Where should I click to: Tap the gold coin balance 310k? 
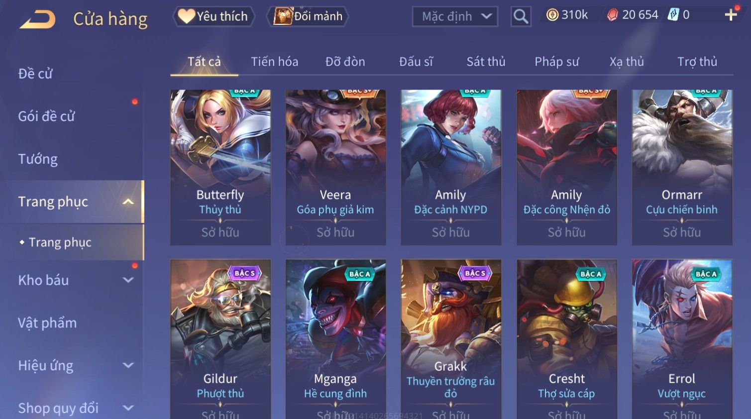pyautogui.click(x=567, y=15)
